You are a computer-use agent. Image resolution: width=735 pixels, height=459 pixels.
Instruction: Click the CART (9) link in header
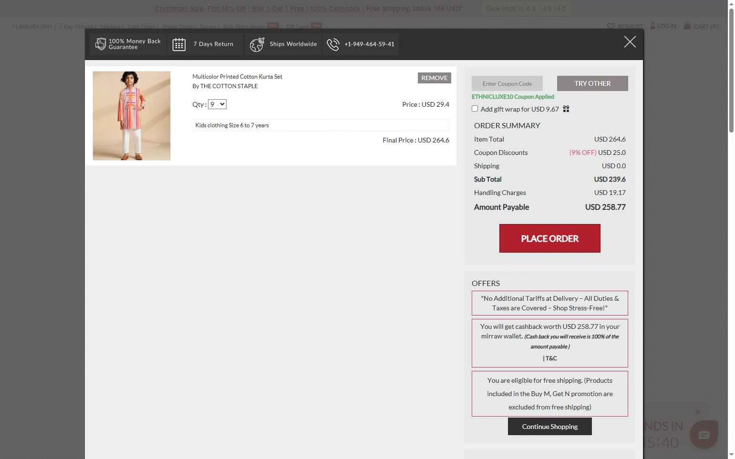701,26
